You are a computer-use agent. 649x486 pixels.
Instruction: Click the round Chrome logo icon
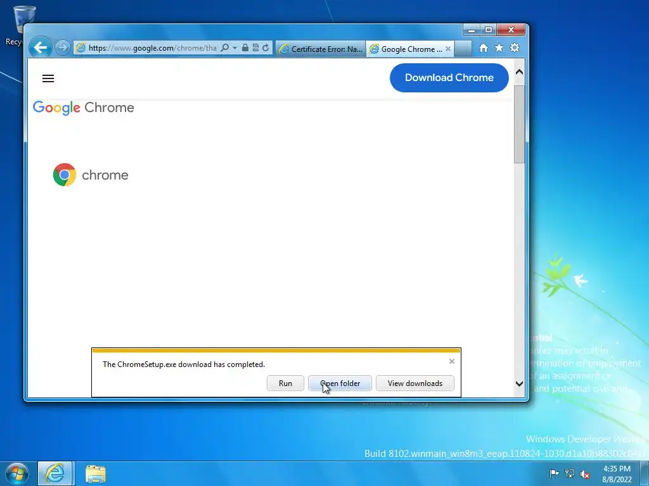[65, 175]
